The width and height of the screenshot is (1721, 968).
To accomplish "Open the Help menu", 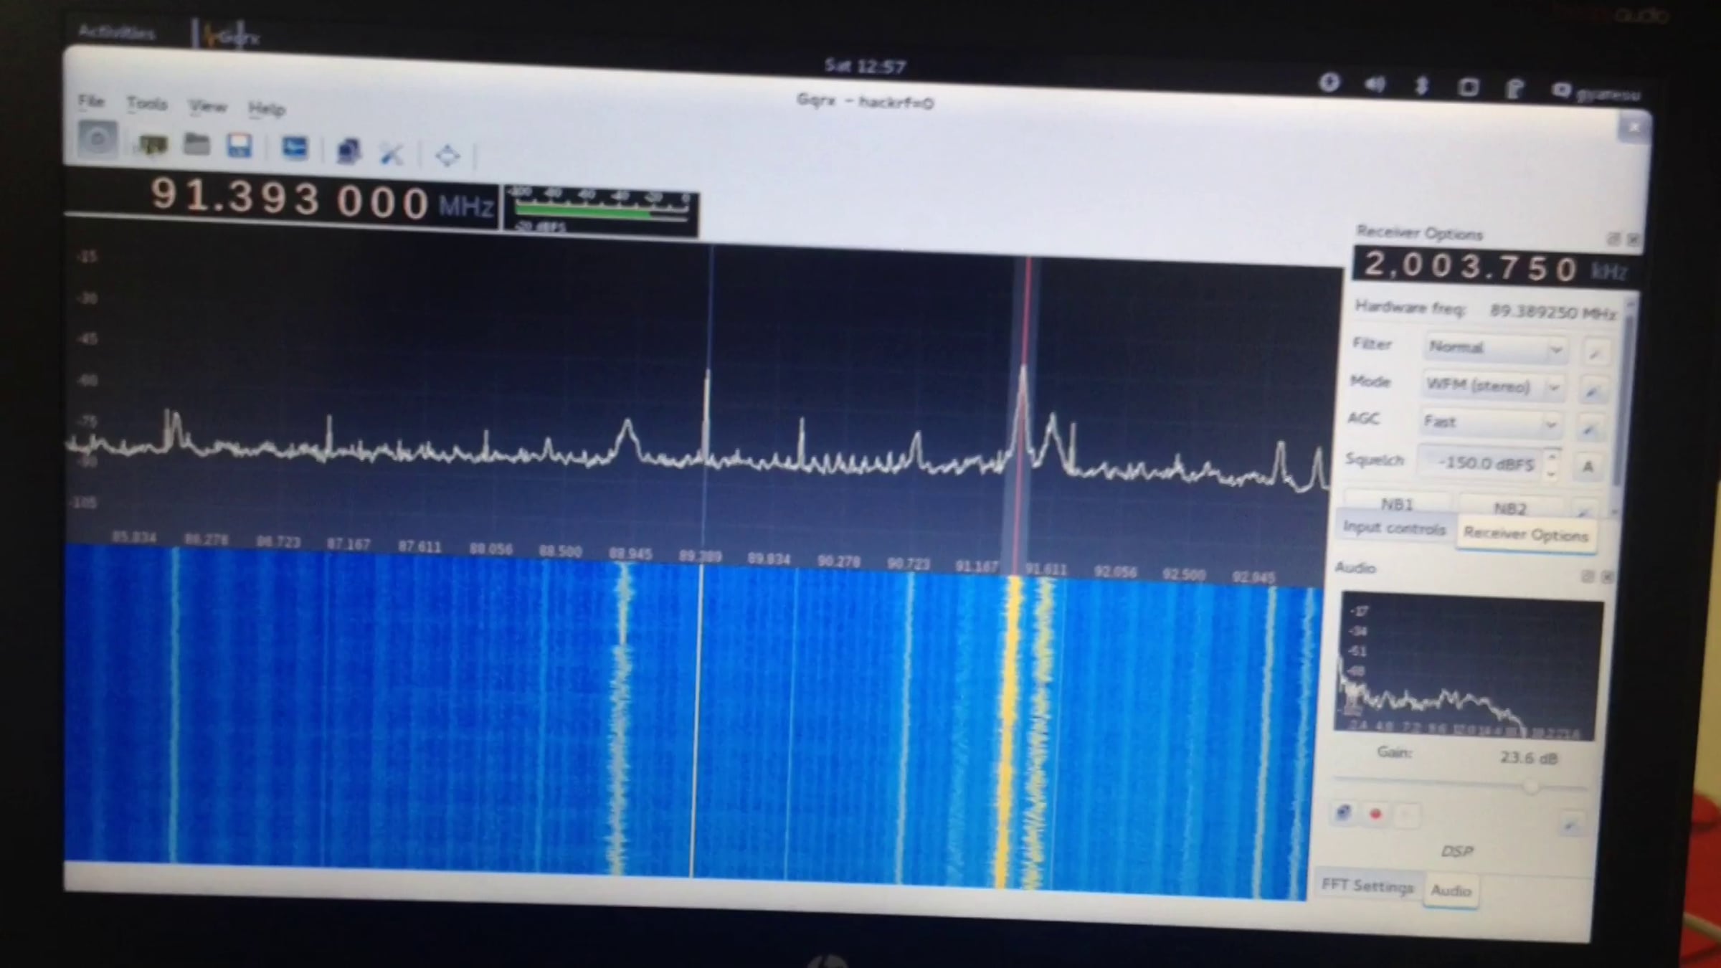I will [267, 109].
